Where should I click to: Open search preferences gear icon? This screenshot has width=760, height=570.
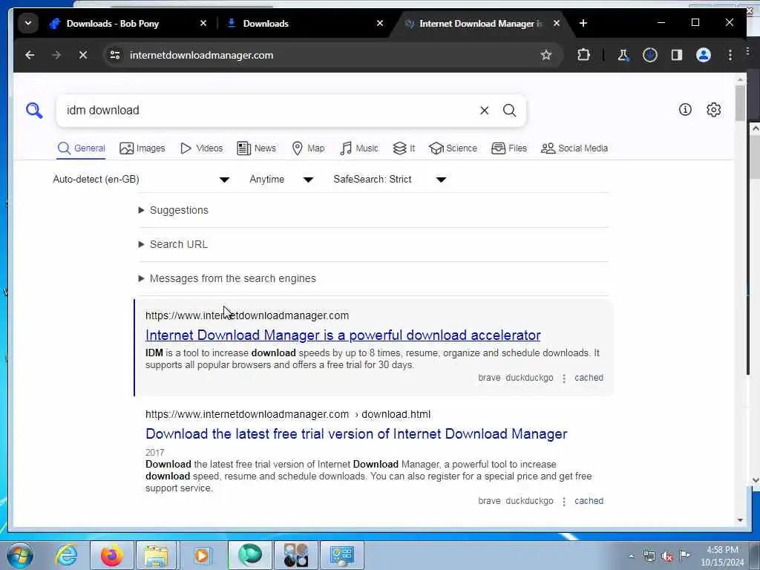(713, 110)
